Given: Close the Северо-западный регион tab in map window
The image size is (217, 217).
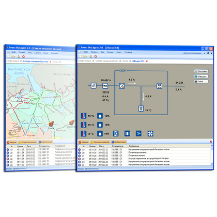Looking at the screenshot, I should tap(50, 61).
